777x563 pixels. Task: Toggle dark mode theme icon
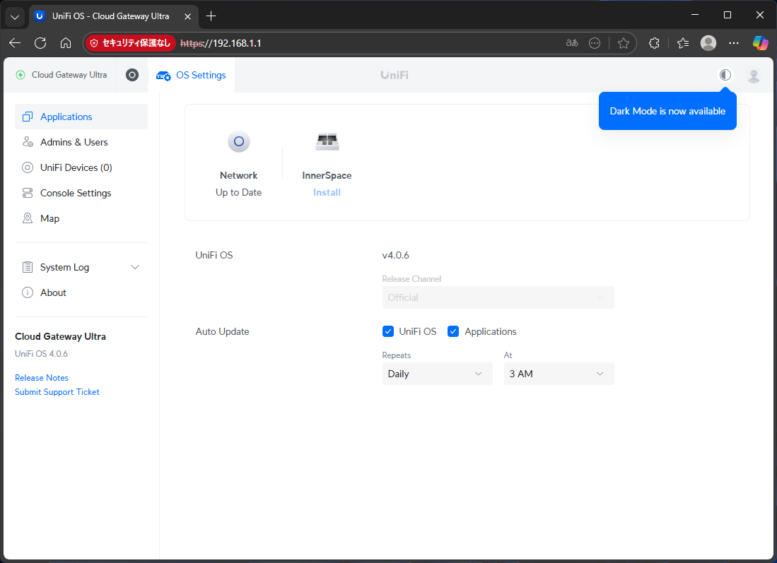(x=725, y=75)
